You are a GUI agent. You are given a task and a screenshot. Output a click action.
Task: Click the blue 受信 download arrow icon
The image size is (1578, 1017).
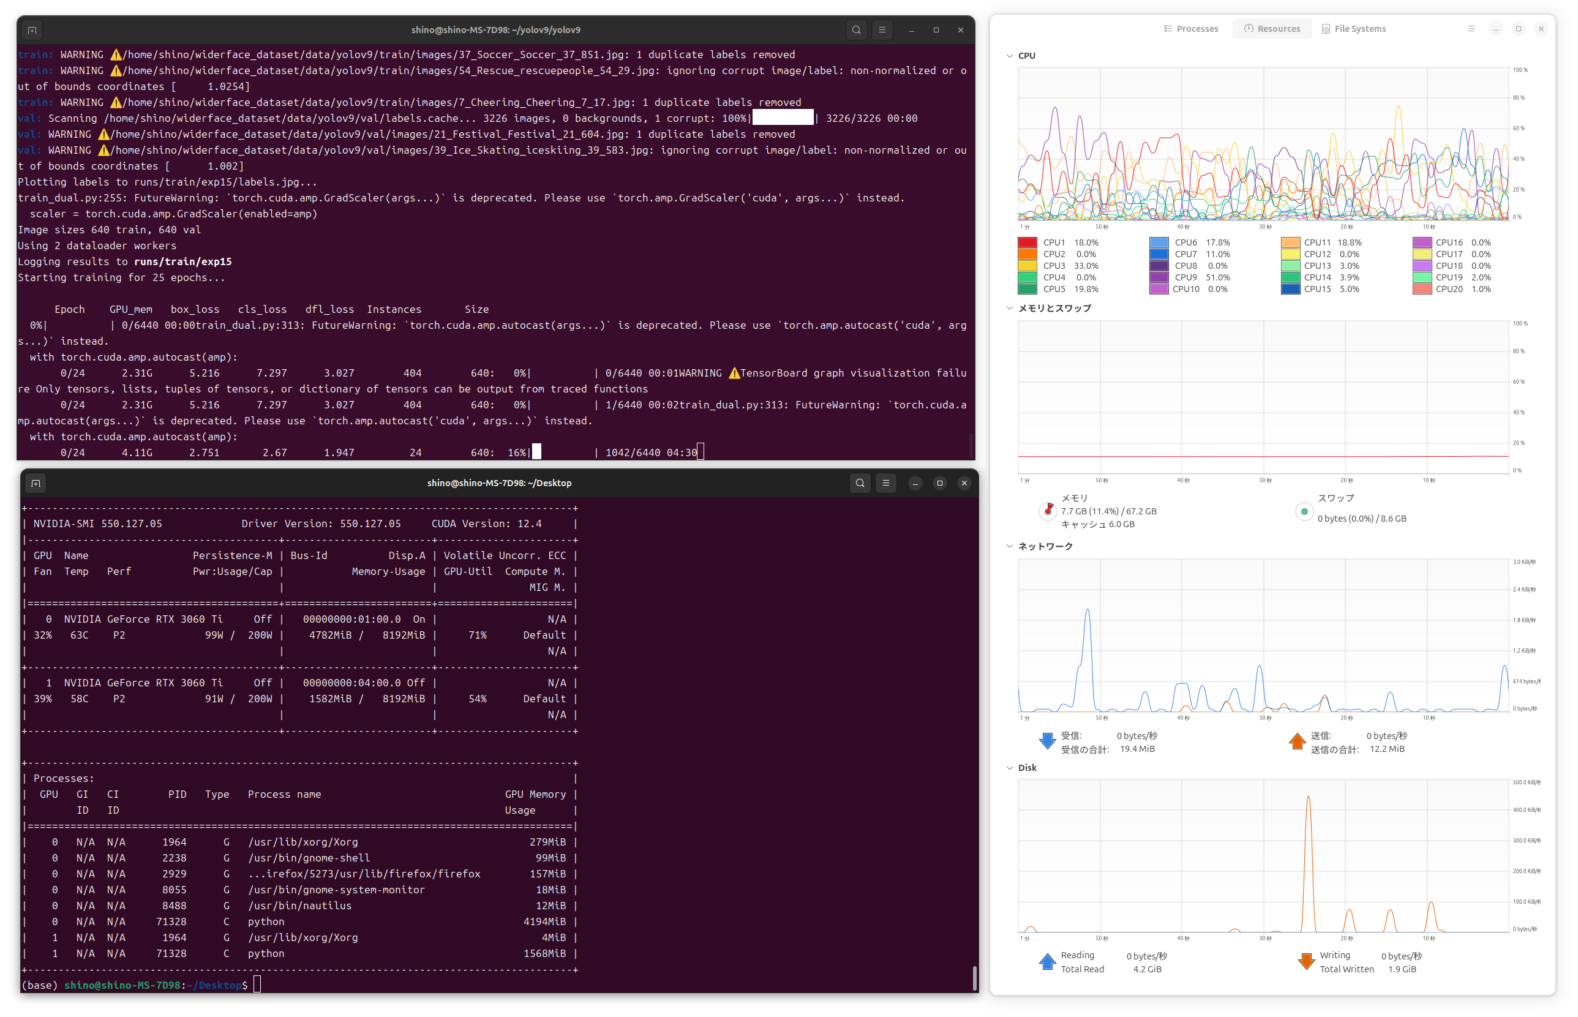pyautogui.click(x=1046, y=741)
